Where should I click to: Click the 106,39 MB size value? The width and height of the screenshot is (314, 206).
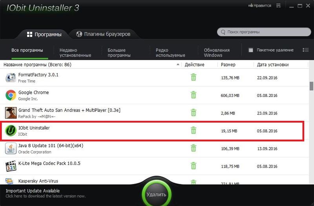coord(230,149)
